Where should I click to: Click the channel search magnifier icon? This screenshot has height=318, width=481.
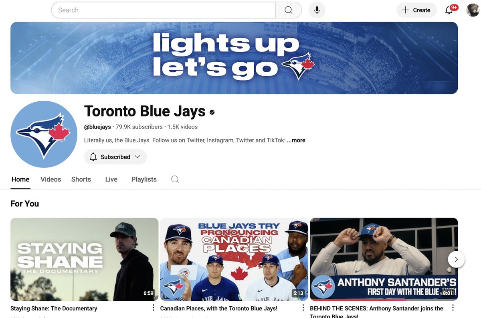pos(175,179)
